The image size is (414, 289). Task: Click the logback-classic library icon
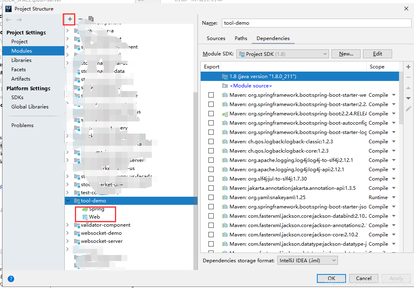(225, 142)
